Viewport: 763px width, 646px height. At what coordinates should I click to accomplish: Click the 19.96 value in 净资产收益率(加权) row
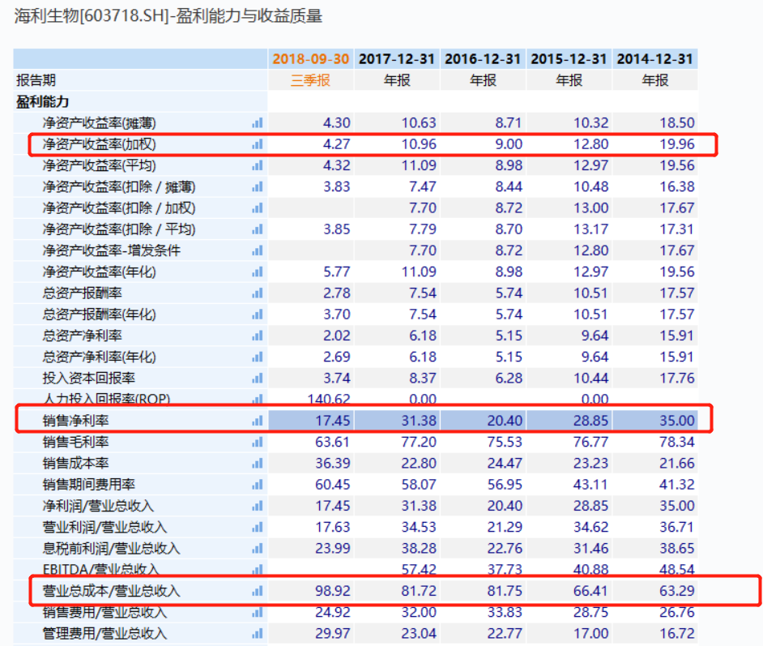point(677,144)
